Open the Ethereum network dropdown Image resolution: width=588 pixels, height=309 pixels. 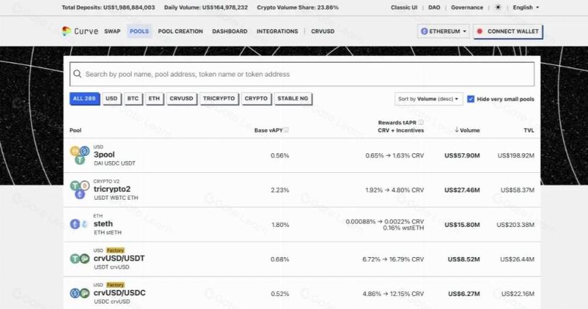443,31
